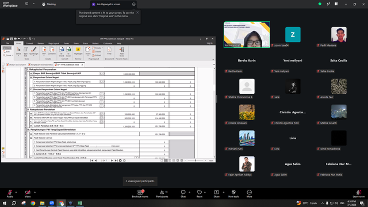368x207 pixels.
Task: Click the PDF create button
Action: [44, 52]
